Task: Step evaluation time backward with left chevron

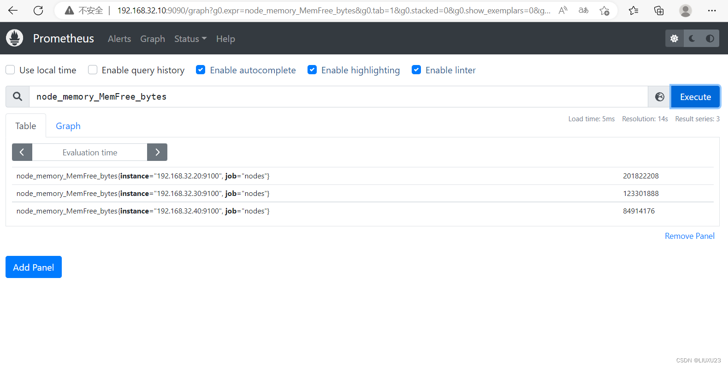Action: pos(22,152)
